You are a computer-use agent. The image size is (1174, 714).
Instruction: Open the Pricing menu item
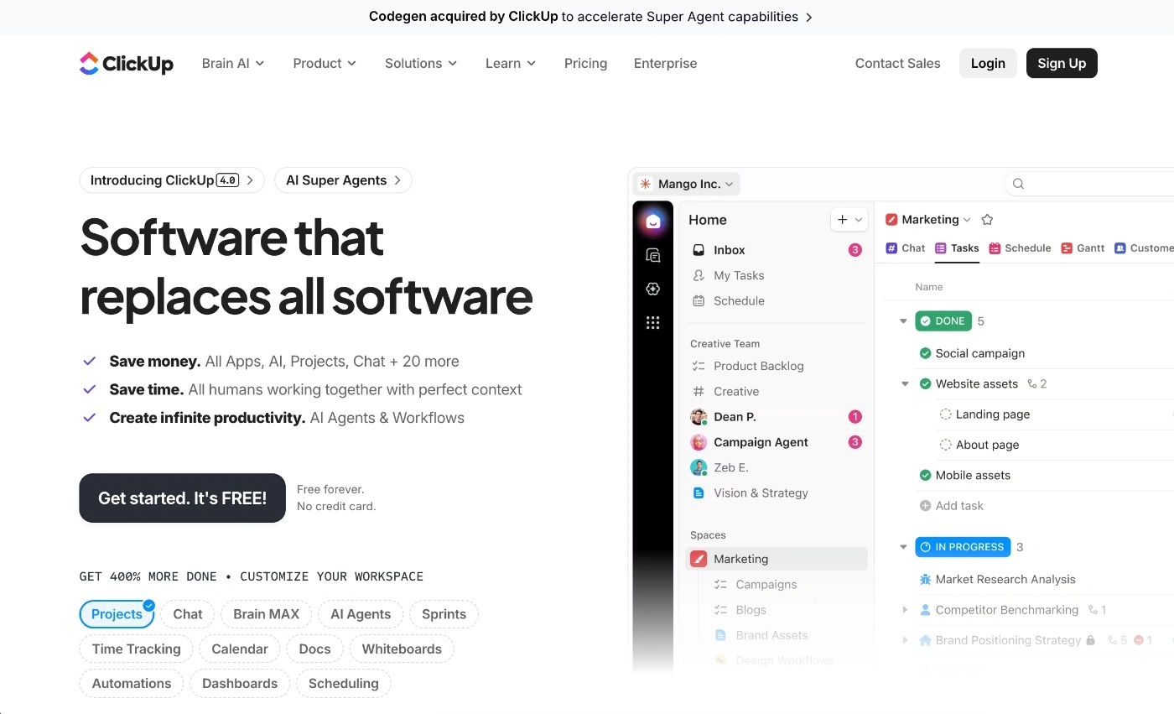pos(585,63)
